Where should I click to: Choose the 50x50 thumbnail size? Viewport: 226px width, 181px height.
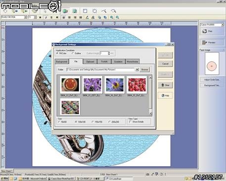point(59,122)
